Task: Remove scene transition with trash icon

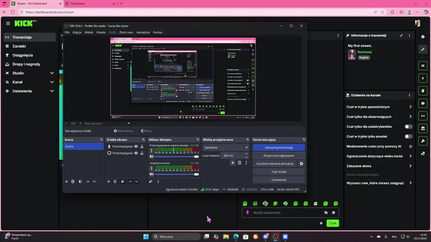Action: (x=240, y=163)
